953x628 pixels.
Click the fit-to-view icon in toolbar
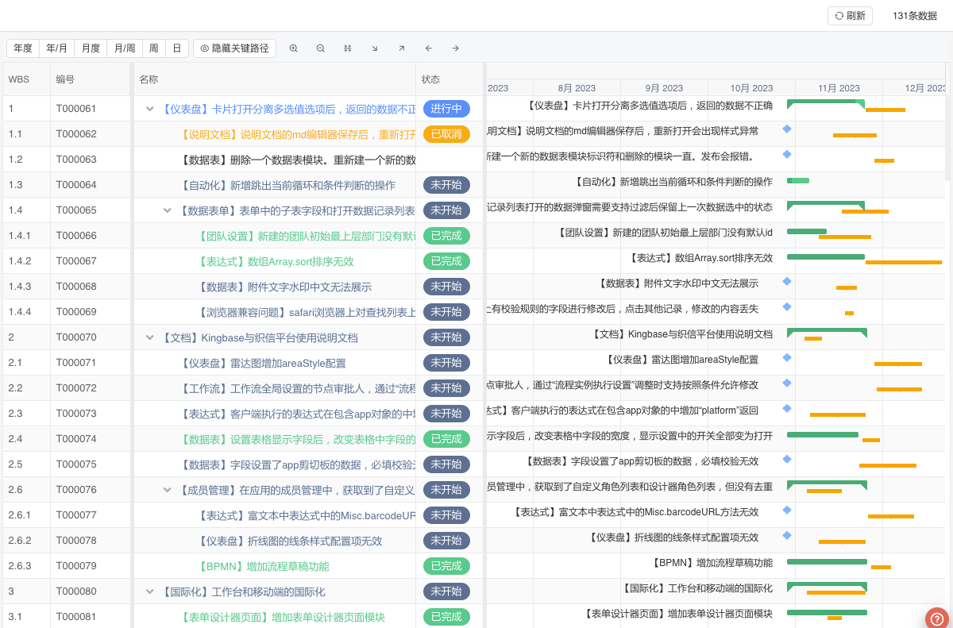pyautogui.click(x=348, y=48)
